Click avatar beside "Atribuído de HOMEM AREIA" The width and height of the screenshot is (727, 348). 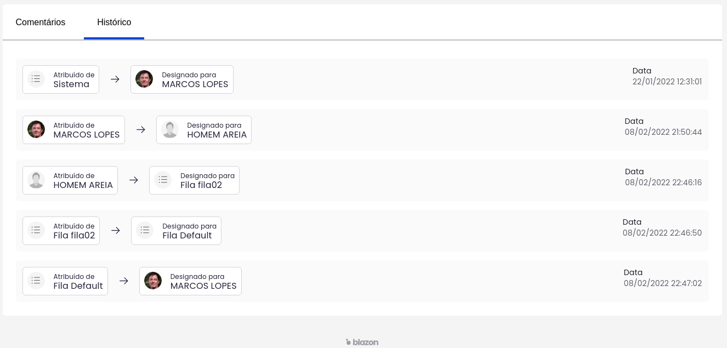click(36, 180)
